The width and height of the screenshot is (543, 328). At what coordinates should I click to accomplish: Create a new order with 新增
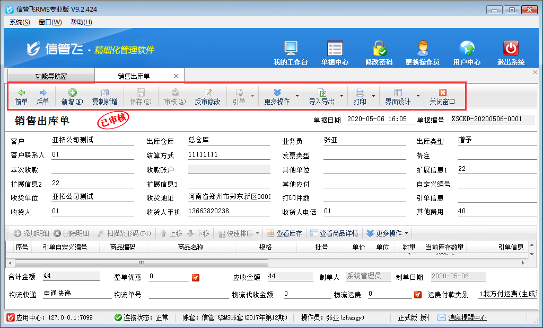[72, 96]
